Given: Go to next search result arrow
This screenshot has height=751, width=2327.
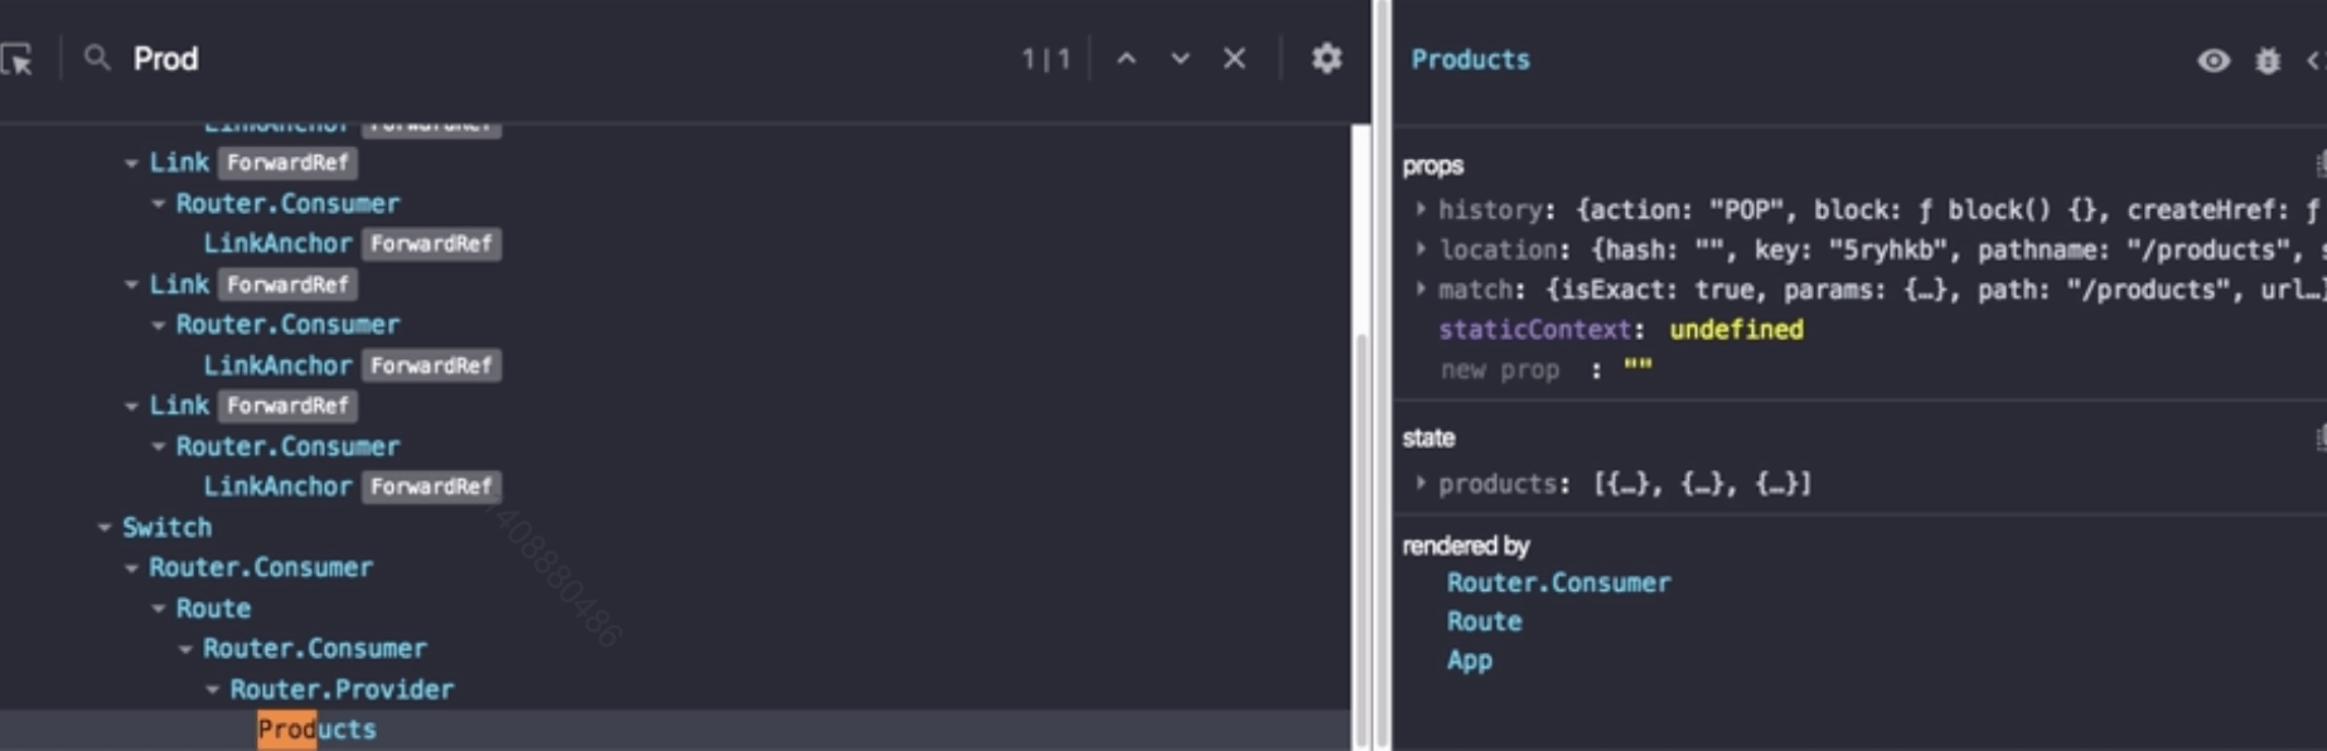Looking at the screenshot, I should pos(1180,59).
